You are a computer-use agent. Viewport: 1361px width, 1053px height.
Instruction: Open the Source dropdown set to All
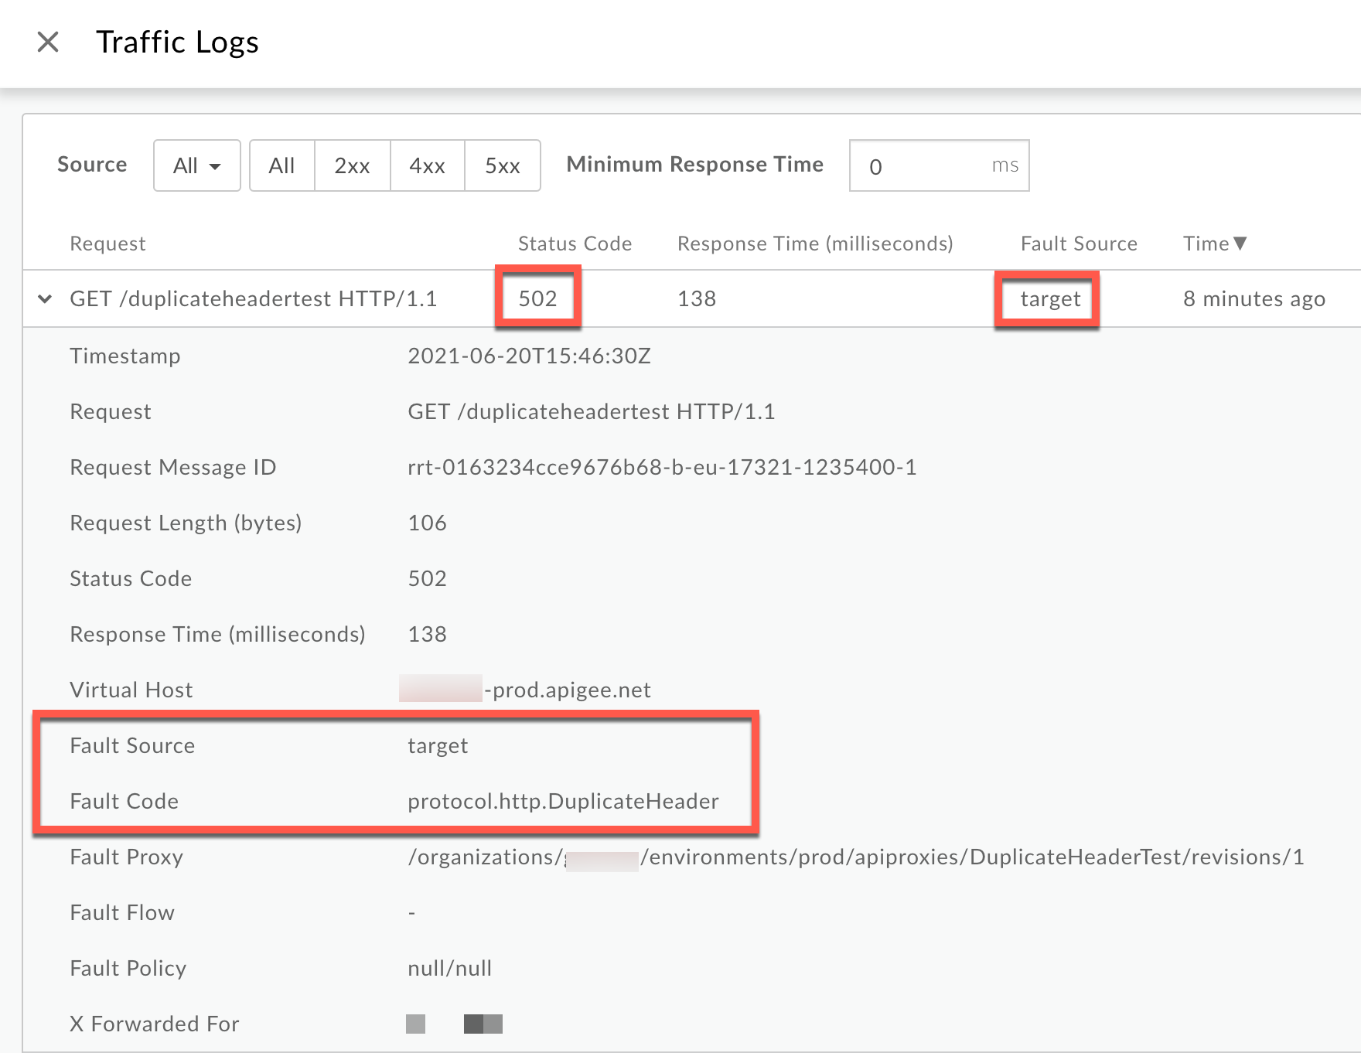pos(196,165)
